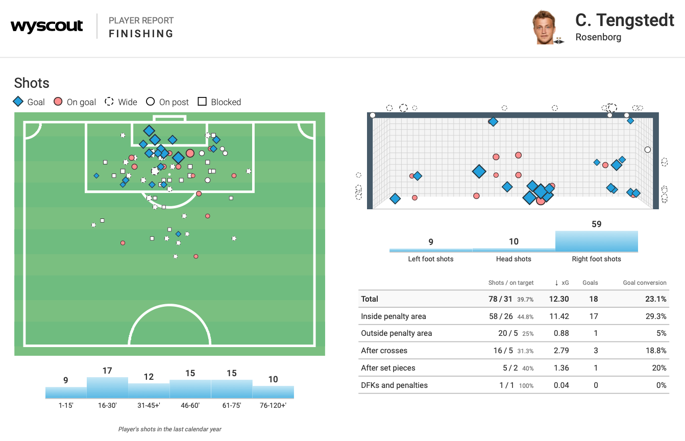Select the Head shots bar
685x441 pixels.
point(513,250)
